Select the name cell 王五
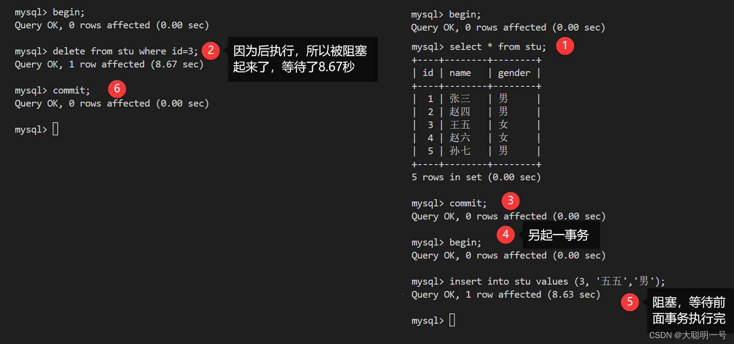Screen dimensions: 734x344 tap(460, 125)
